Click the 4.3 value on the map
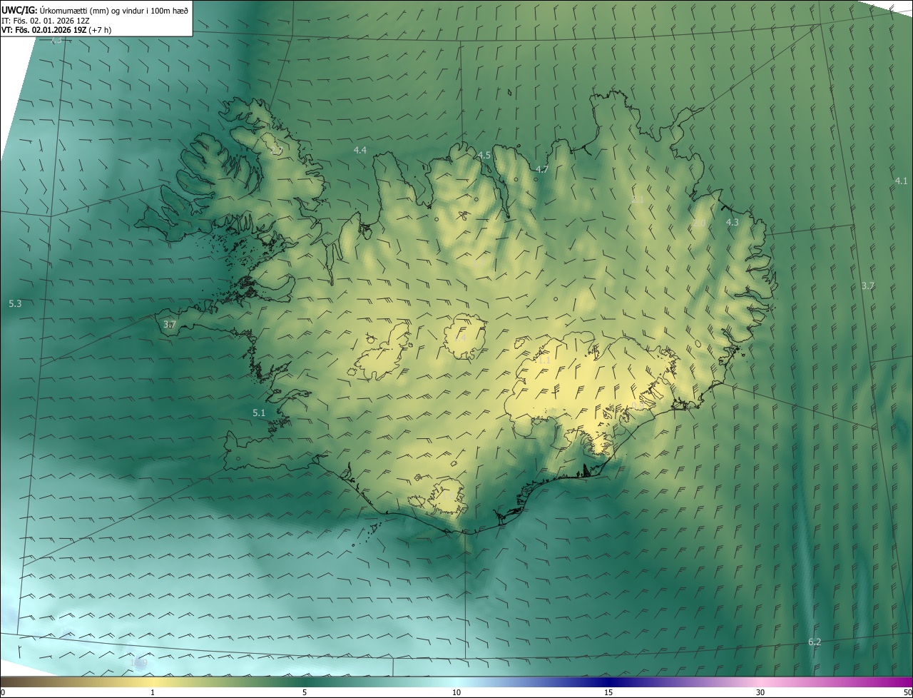 733,223
